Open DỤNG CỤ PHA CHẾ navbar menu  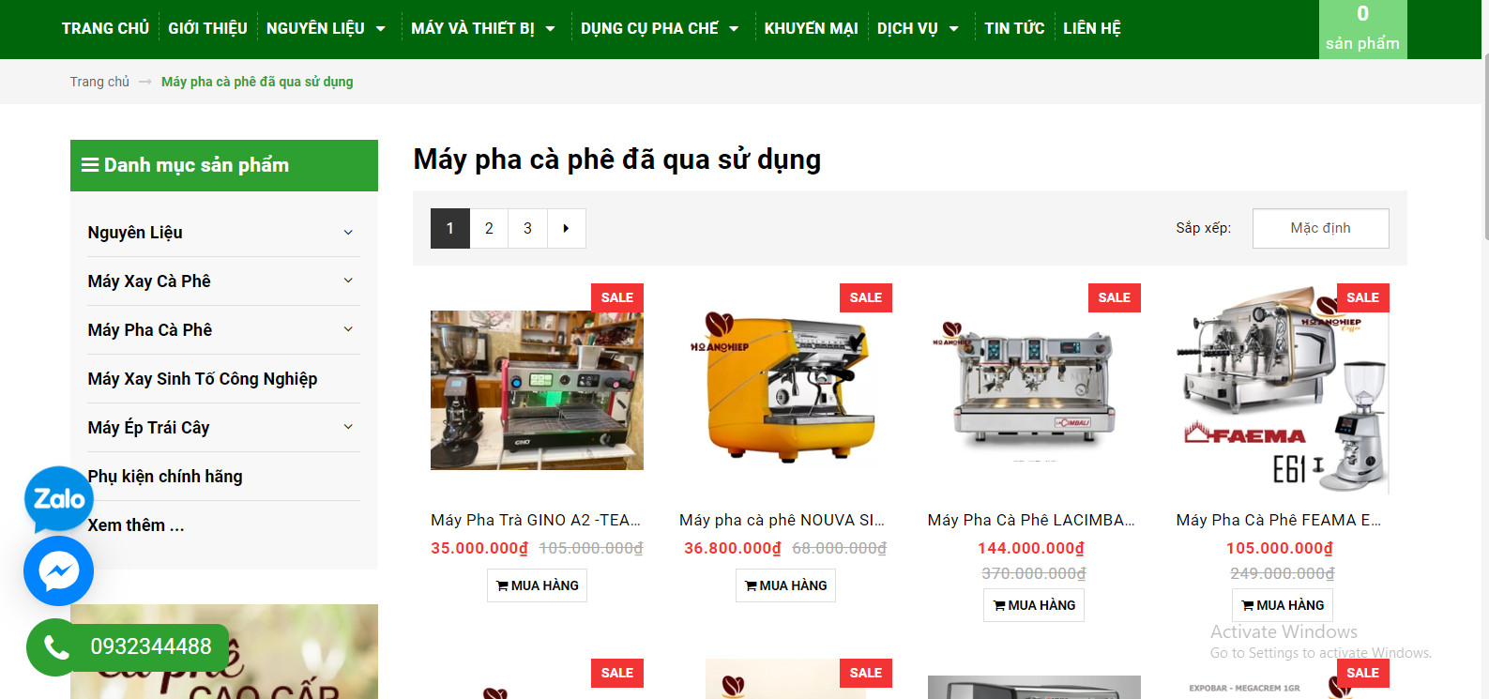tap(649, 29)
